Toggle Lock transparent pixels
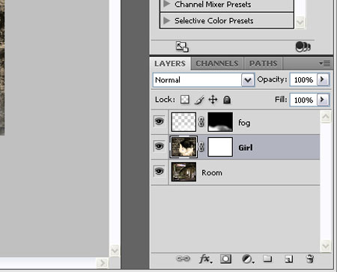The image size is (337, 272). pyautogui.click(x=185, y=100)
